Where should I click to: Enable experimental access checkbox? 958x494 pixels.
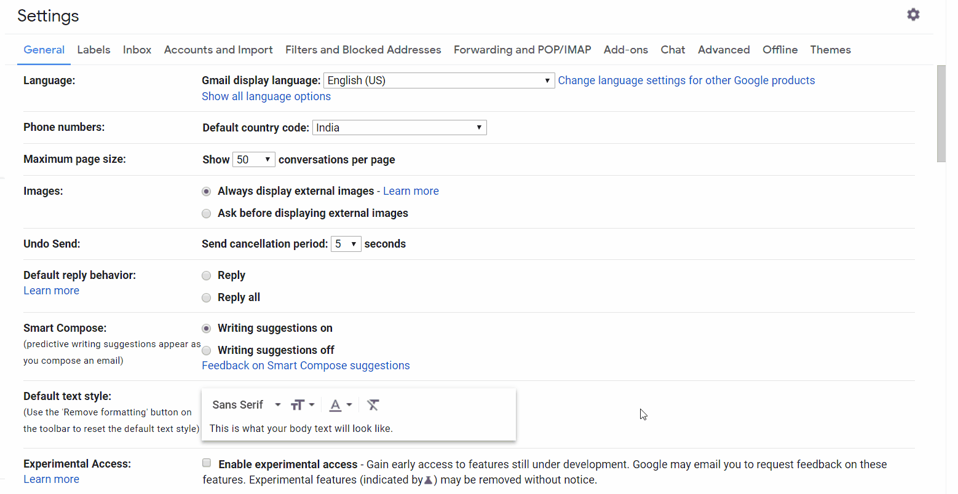(x=207, y=463)
